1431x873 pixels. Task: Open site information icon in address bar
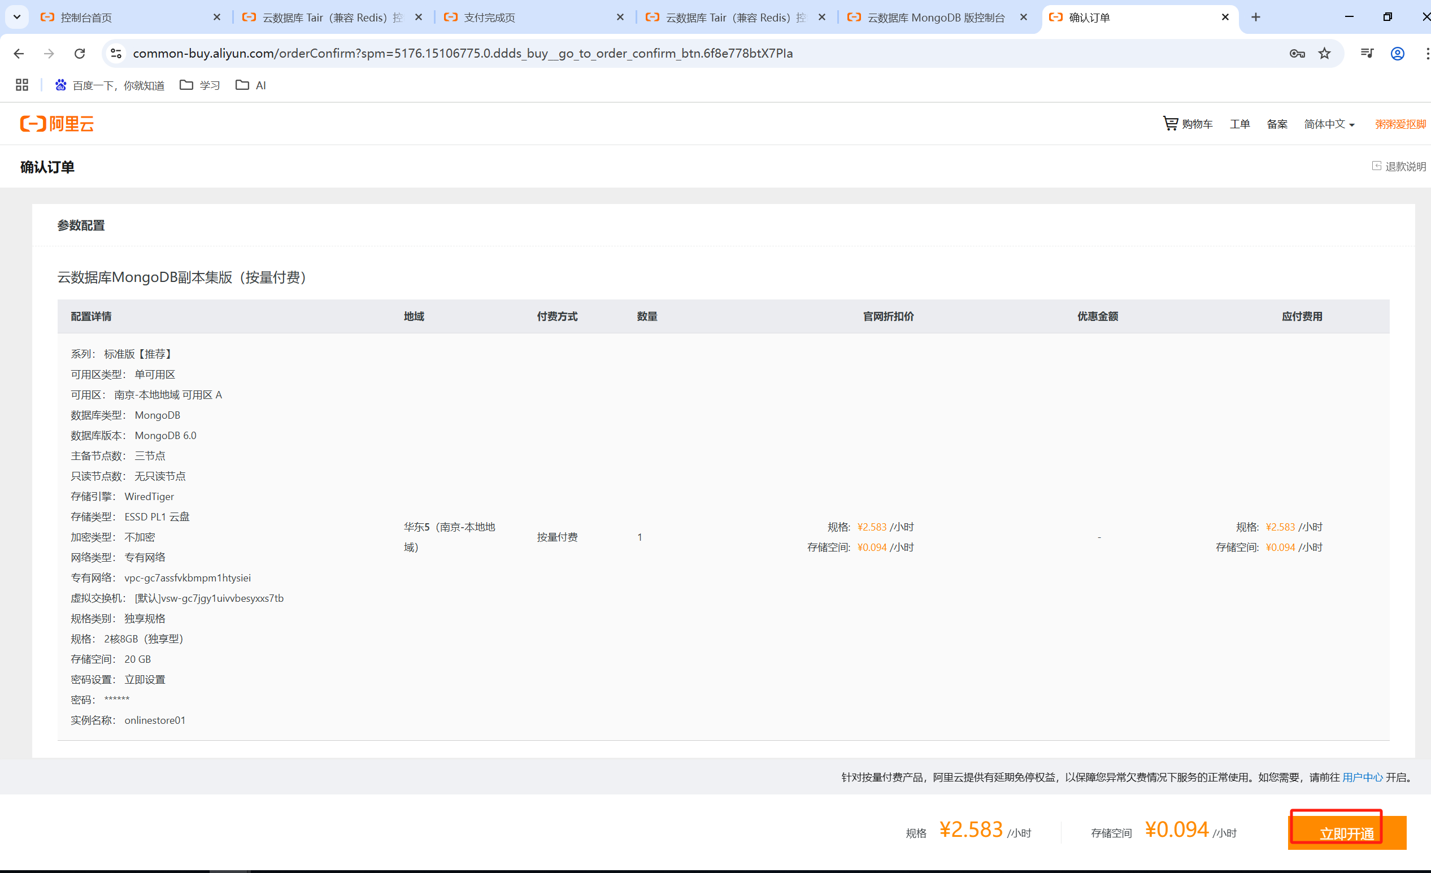click(x=116, y=54)
